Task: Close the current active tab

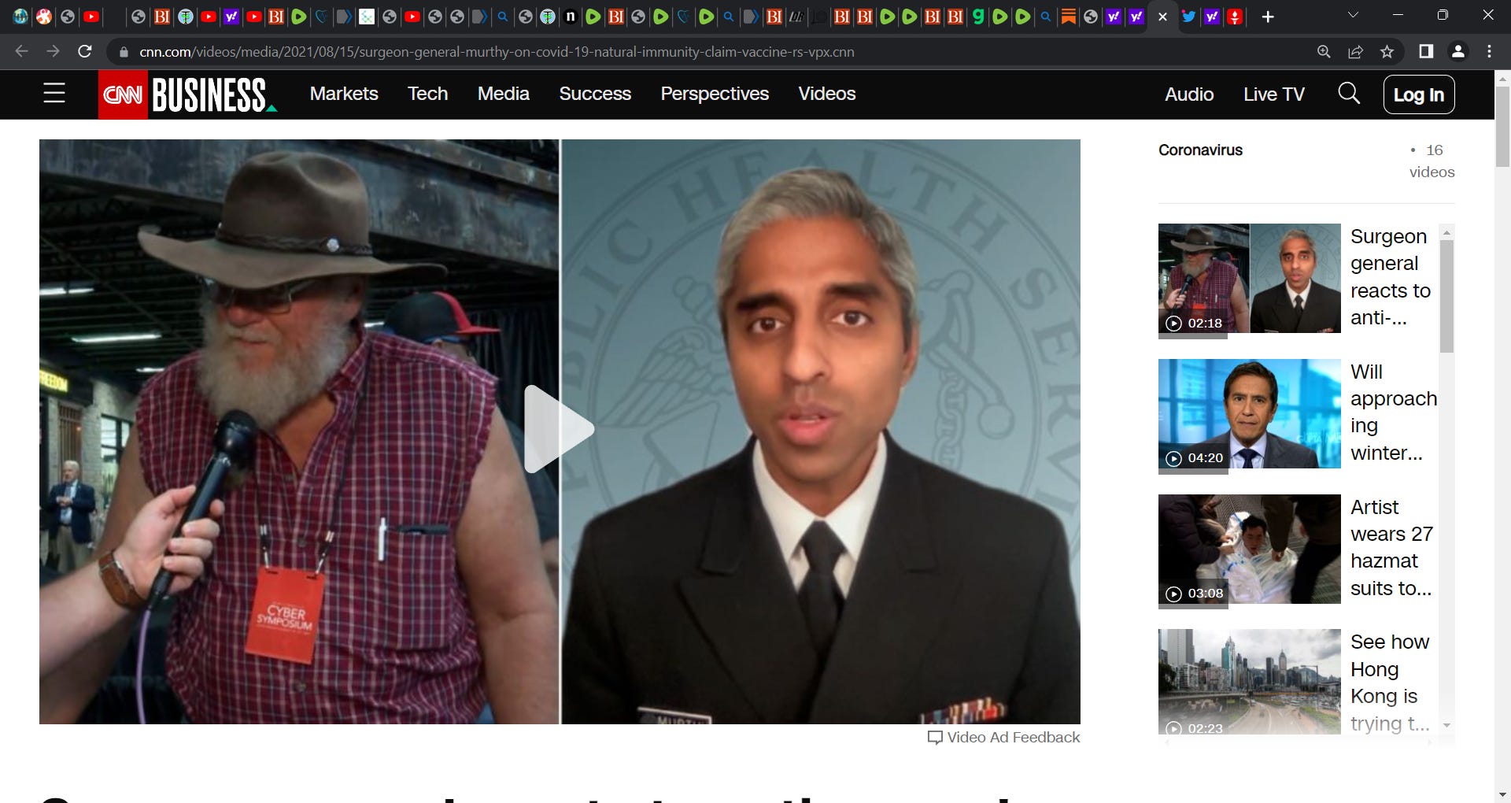Action: point(1162,17)
